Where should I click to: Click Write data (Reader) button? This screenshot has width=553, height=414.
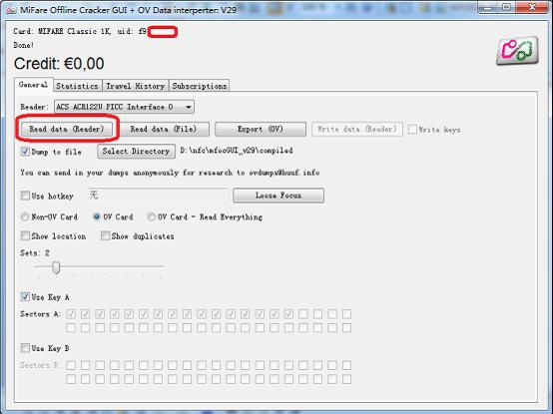tap(357, 130)
